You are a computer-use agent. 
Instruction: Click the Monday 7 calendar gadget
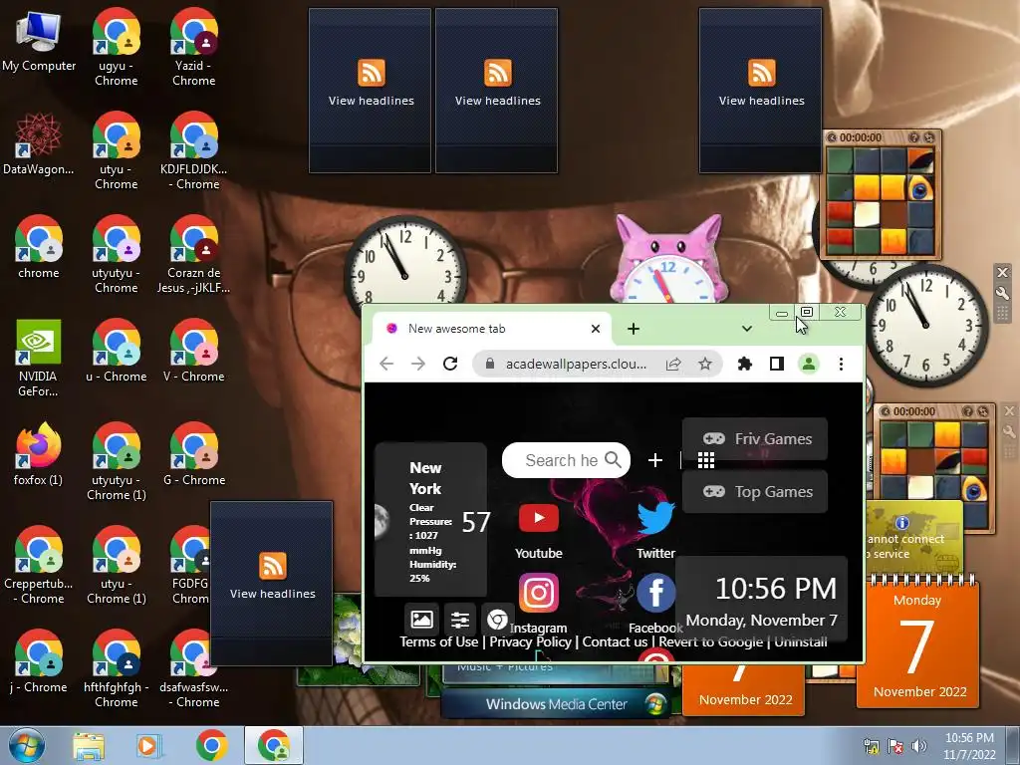tap(917, 642)
